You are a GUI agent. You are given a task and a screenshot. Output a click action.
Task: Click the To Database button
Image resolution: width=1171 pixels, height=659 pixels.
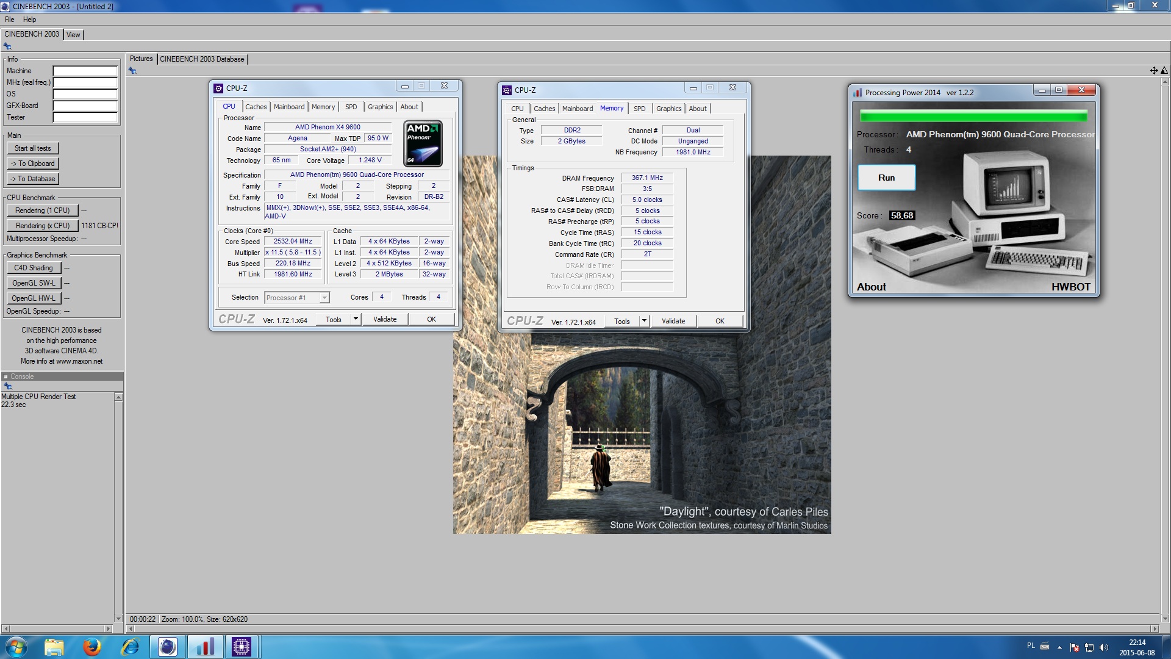33,179
